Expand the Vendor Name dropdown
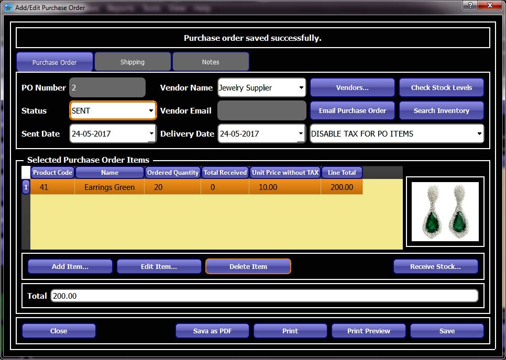The image size is (506, 360). point(302,87)
